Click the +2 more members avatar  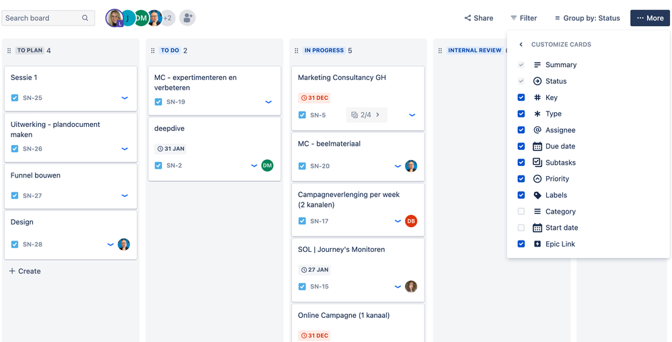click(167, 18)
